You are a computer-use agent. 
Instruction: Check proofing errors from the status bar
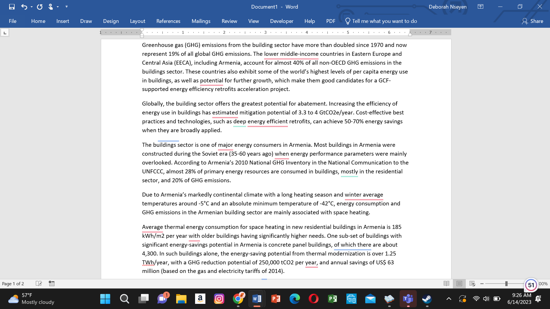(39, 284)
